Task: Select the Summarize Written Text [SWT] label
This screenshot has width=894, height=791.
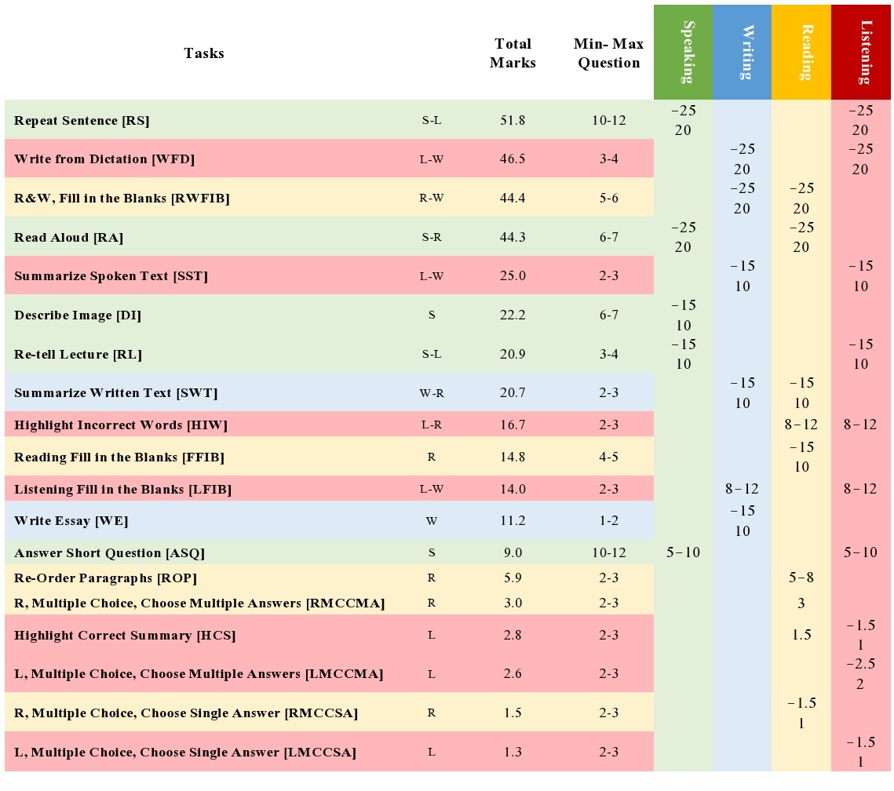Action: 116,393
